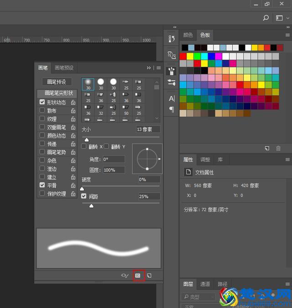Open the workspace switcher dropdown
The image size is (292, 308).
pos(282,18)
